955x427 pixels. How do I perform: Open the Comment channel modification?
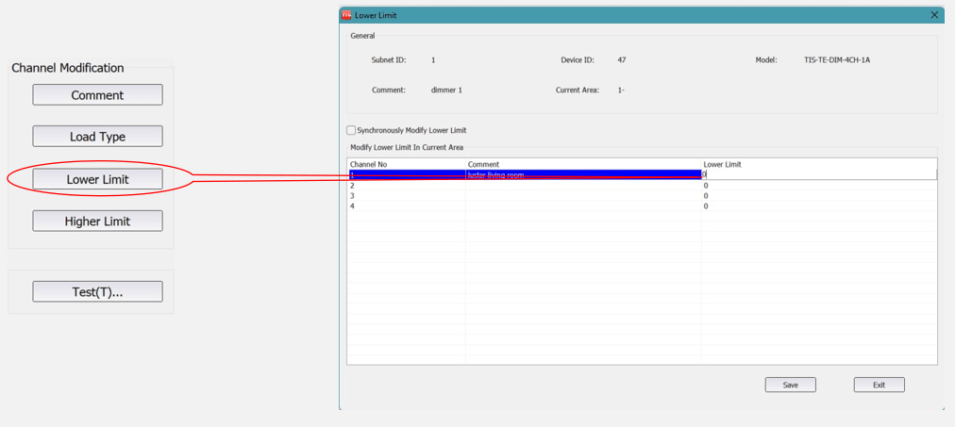tap(97, 95)
